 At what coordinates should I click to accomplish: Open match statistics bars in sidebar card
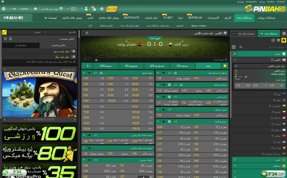click(x=246, y=77)
